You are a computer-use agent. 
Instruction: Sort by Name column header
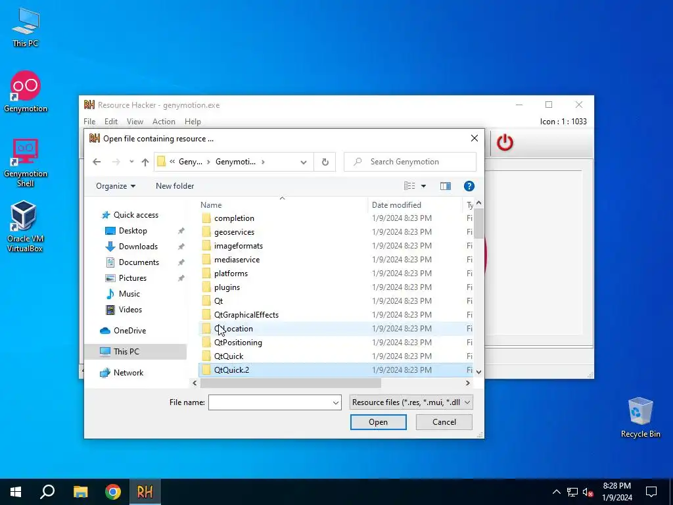pyautogui.click(x=282, y=205)
